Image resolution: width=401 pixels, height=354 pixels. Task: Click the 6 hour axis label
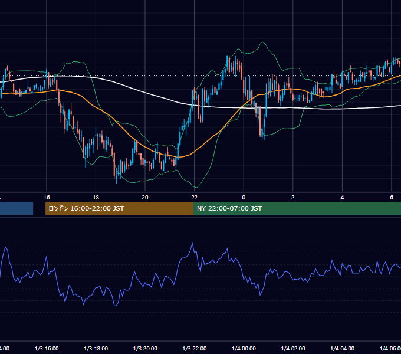point(392,197)
